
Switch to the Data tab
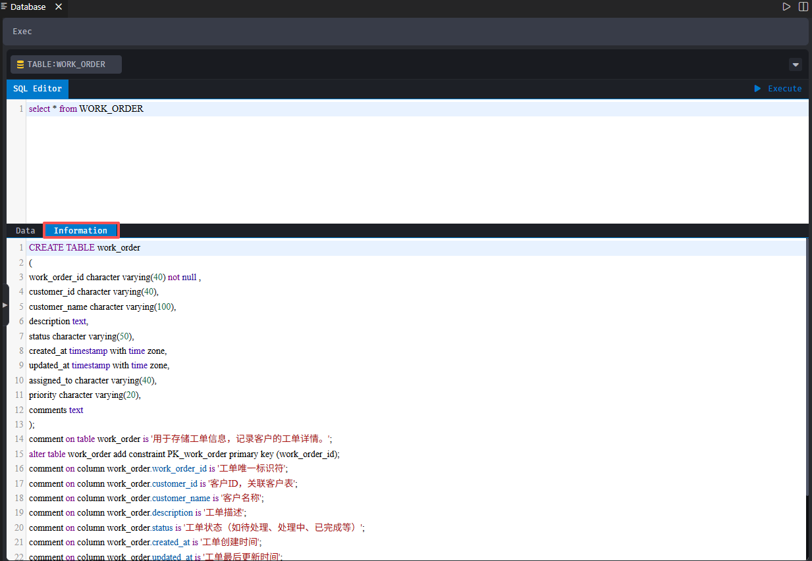click(26, 231)
